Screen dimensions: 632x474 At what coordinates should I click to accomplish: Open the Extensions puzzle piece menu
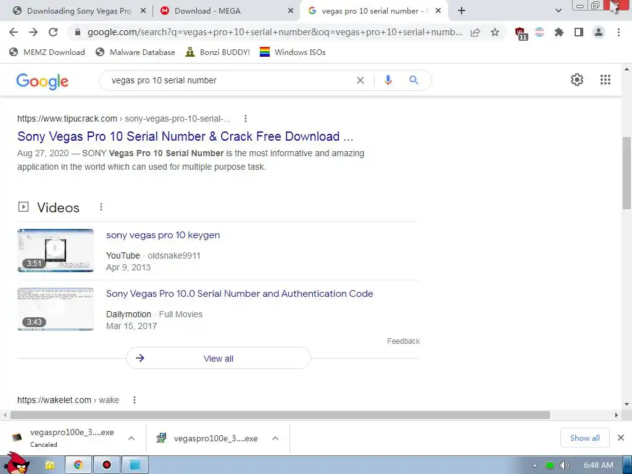point(559,32)
